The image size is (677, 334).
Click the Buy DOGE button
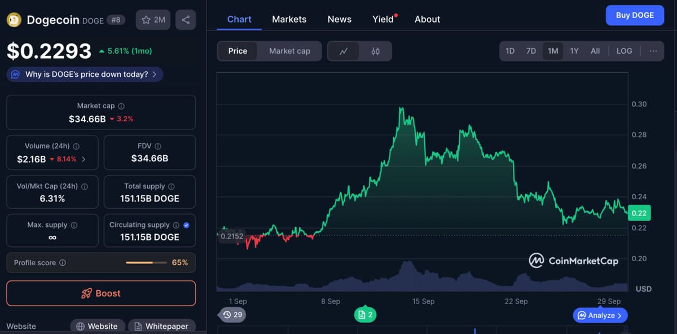(635, 15)
